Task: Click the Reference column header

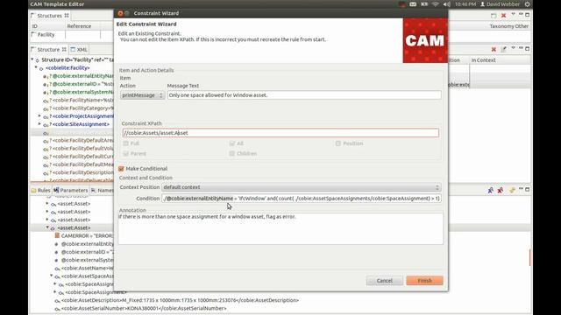Action: click(79, 26)
